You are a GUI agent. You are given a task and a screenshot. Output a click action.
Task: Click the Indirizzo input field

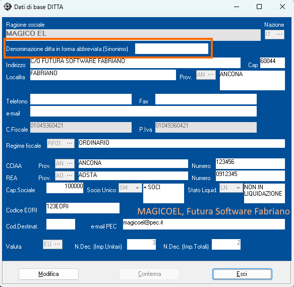135,63
